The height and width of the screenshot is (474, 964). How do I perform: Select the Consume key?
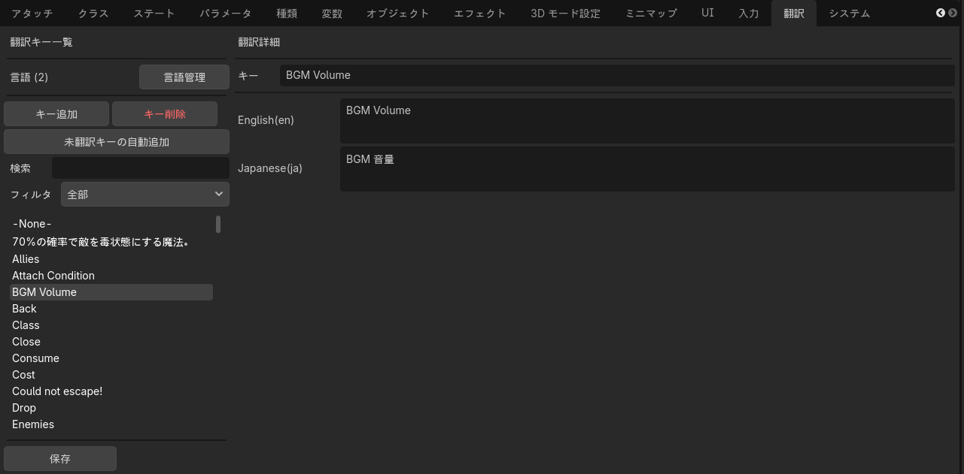[x=111, y=358]
